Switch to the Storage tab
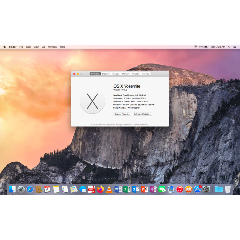Screen dimensions: 240x240 point(116,74)
